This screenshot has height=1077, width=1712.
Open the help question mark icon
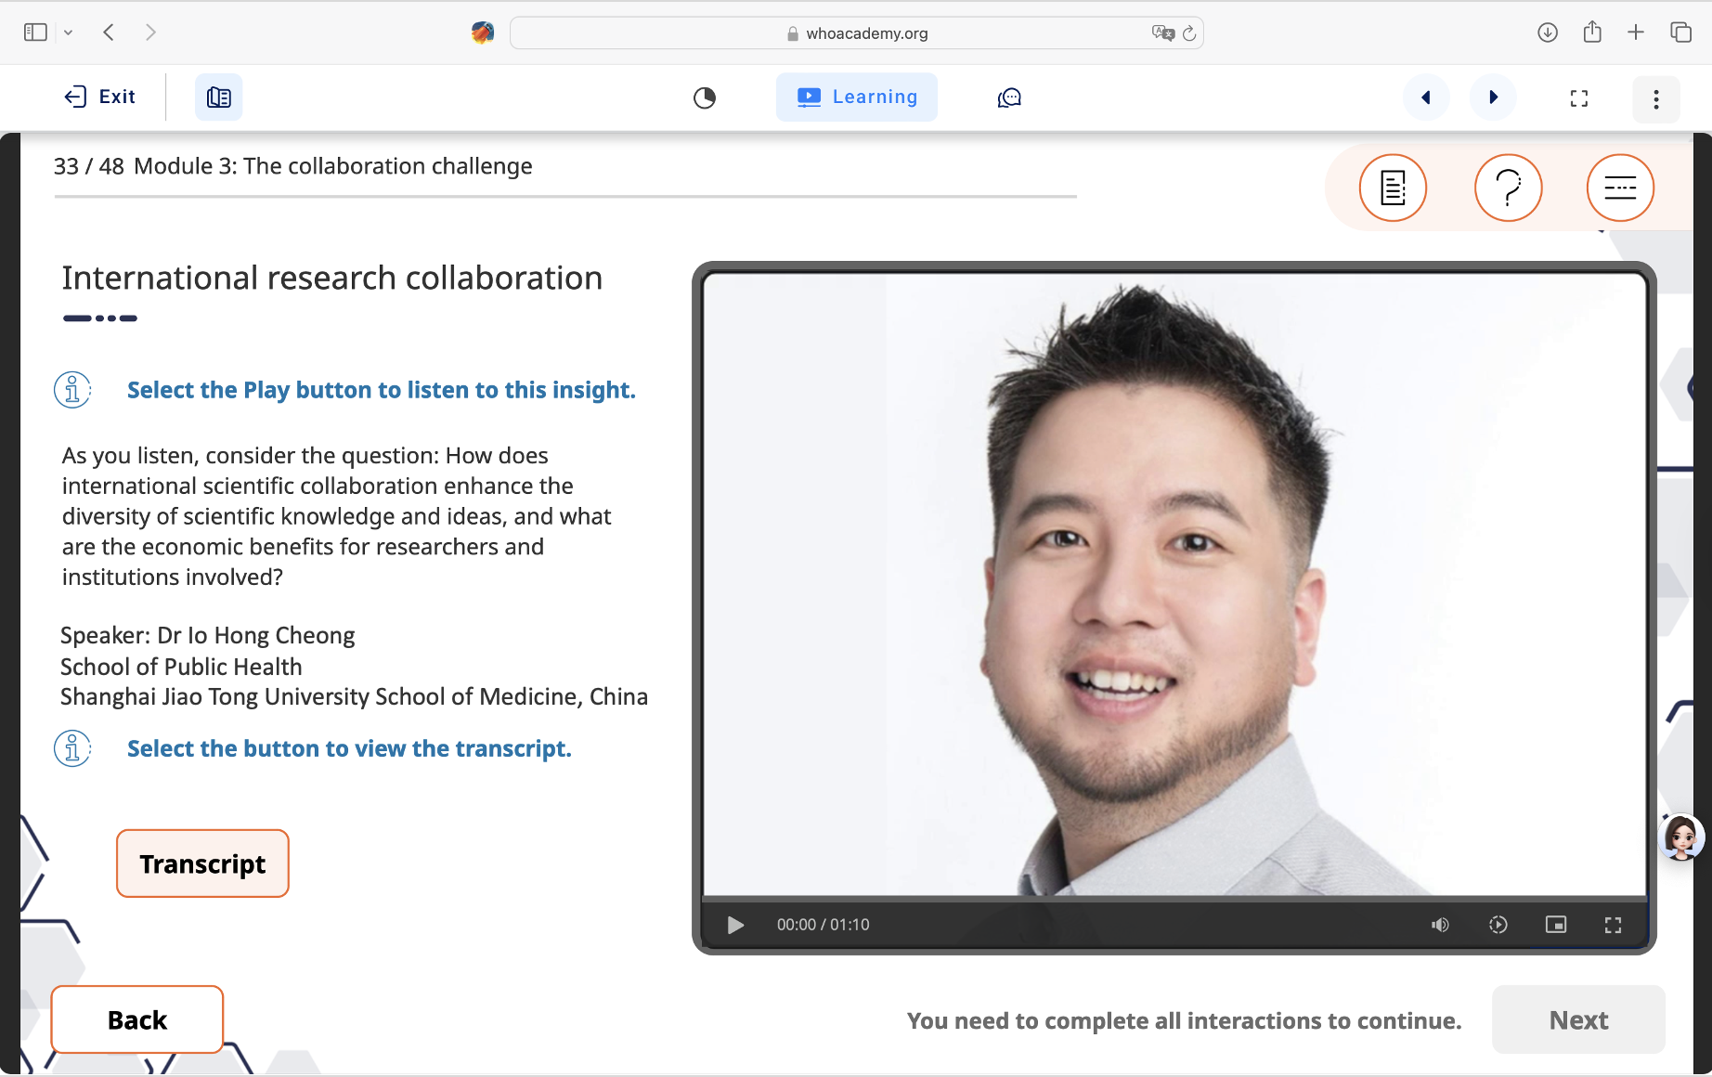(1508, 188)
